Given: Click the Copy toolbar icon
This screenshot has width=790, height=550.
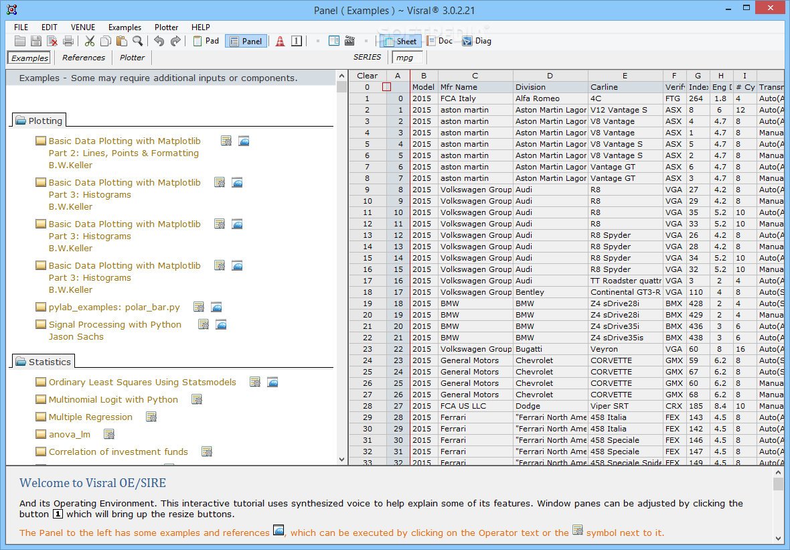Looking at the screenshot, I should (x=106, y=42).
